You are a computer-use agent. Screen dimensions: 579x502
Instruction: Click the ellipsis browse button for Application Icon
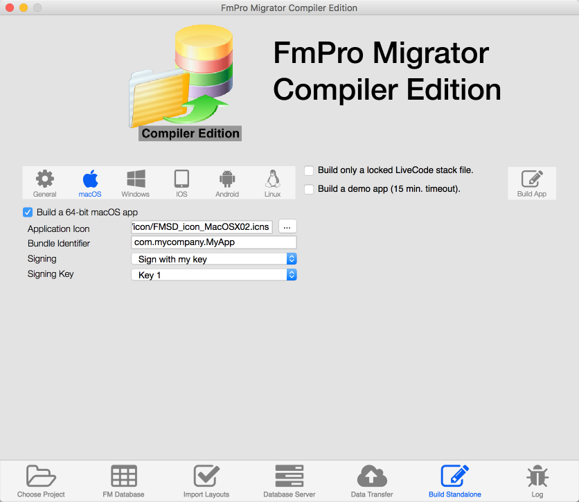coord(287,226)
